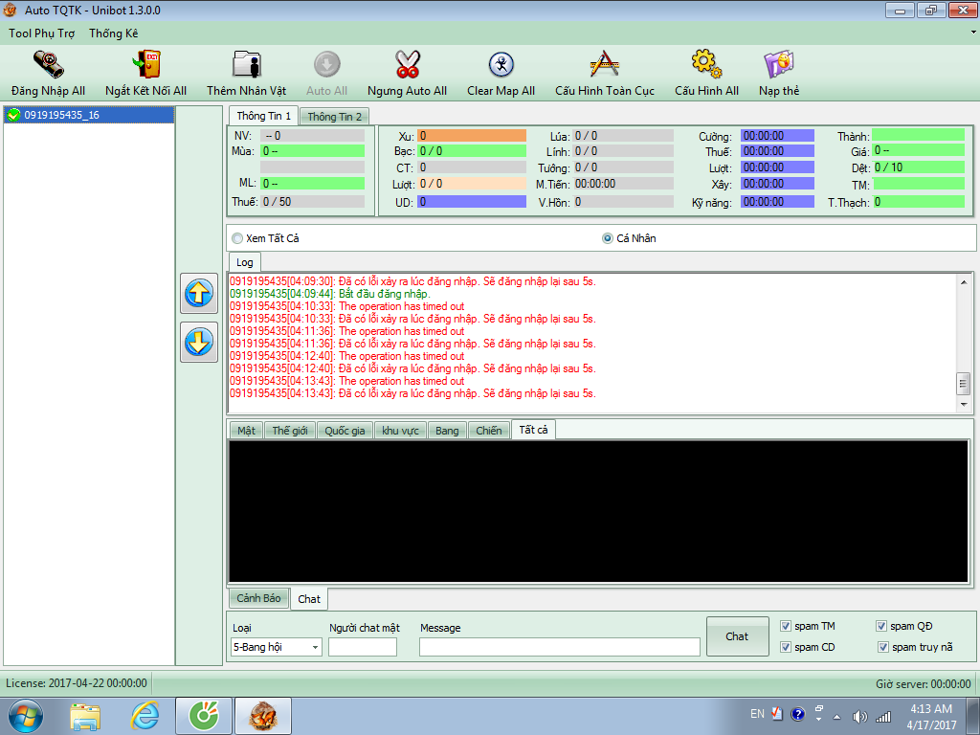Click Ngưng Auto All scissors icon
Viewport: 980px width, 735px height.
(408, 64)
